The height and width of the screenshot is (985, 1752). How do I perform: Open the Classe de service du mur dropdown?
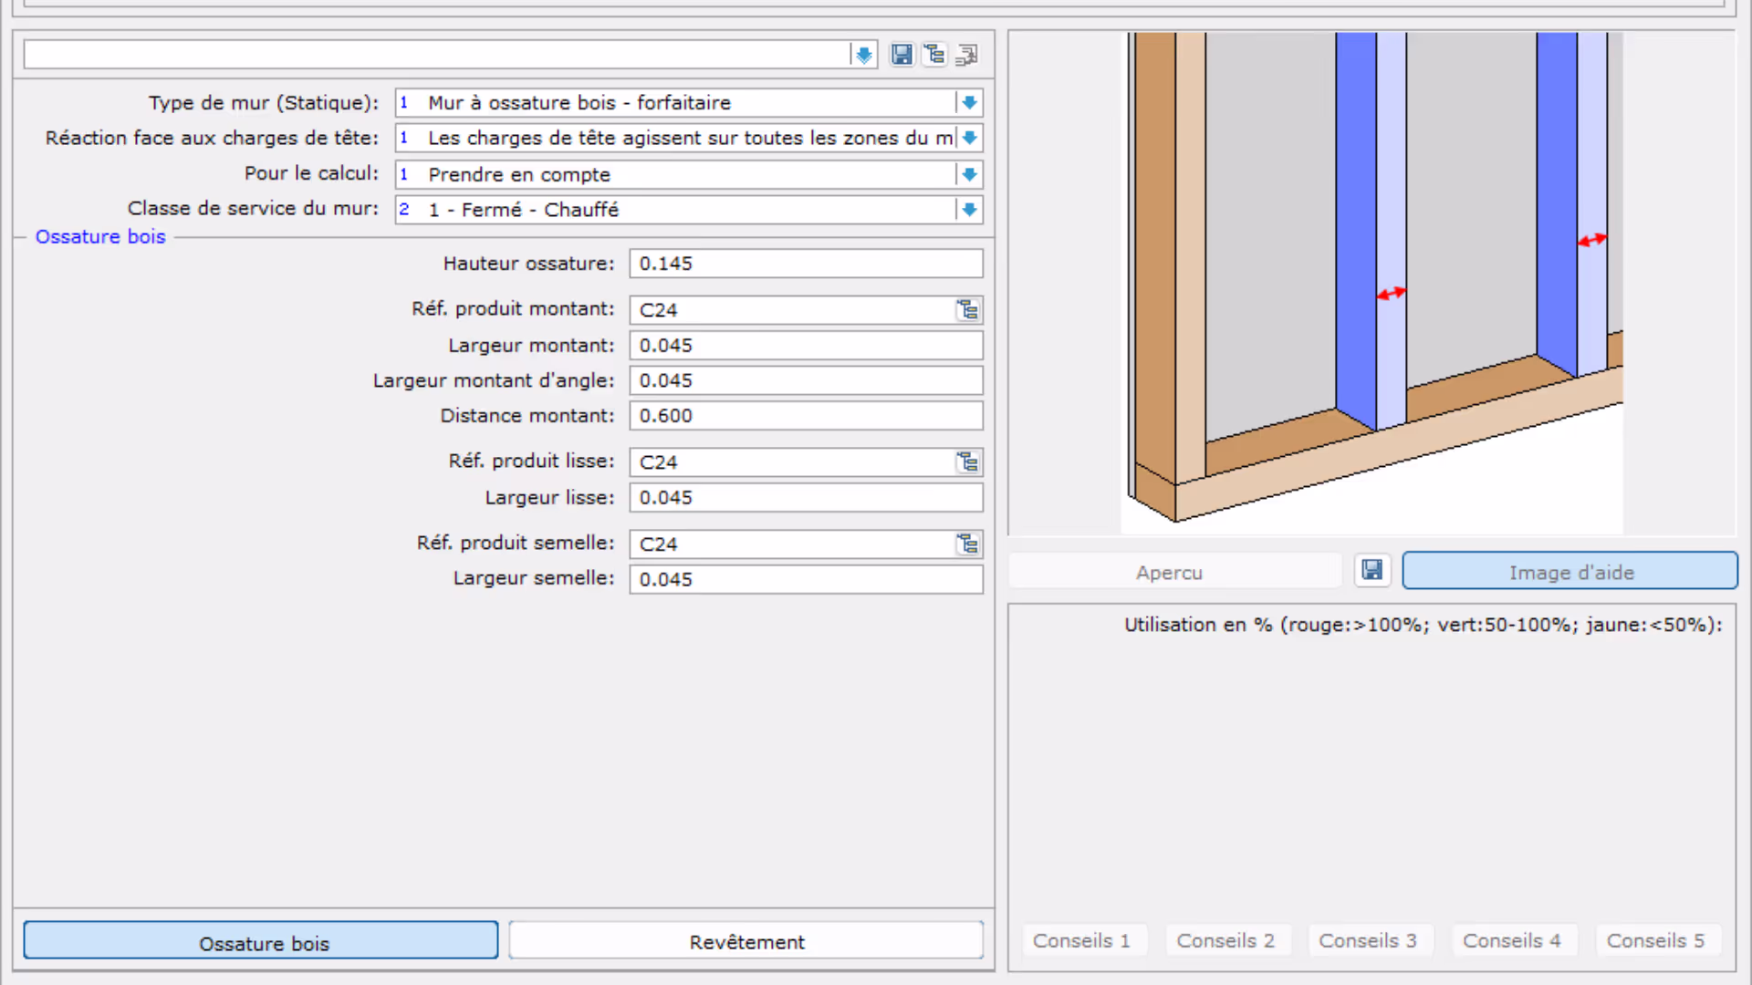click(x=969, y=210)
